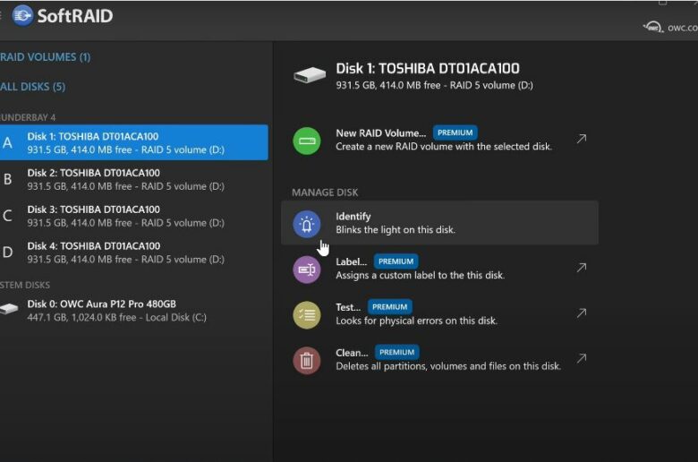This screenshot has width=698, height=462.
Task: Click the Thunderbay 4 enclosure heading
Action: (x=28, y=117)
